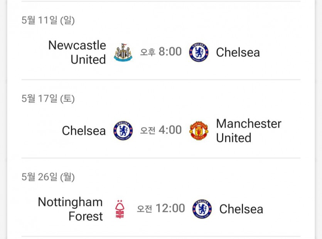Select the 오전 12:00 kickoff time
The width and height of the screenshot is (322, 239).
click(x=161, y=209)
